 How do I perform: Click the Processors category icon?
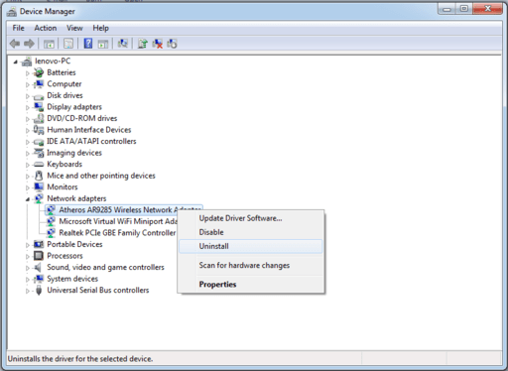click(x=39, y=256)
